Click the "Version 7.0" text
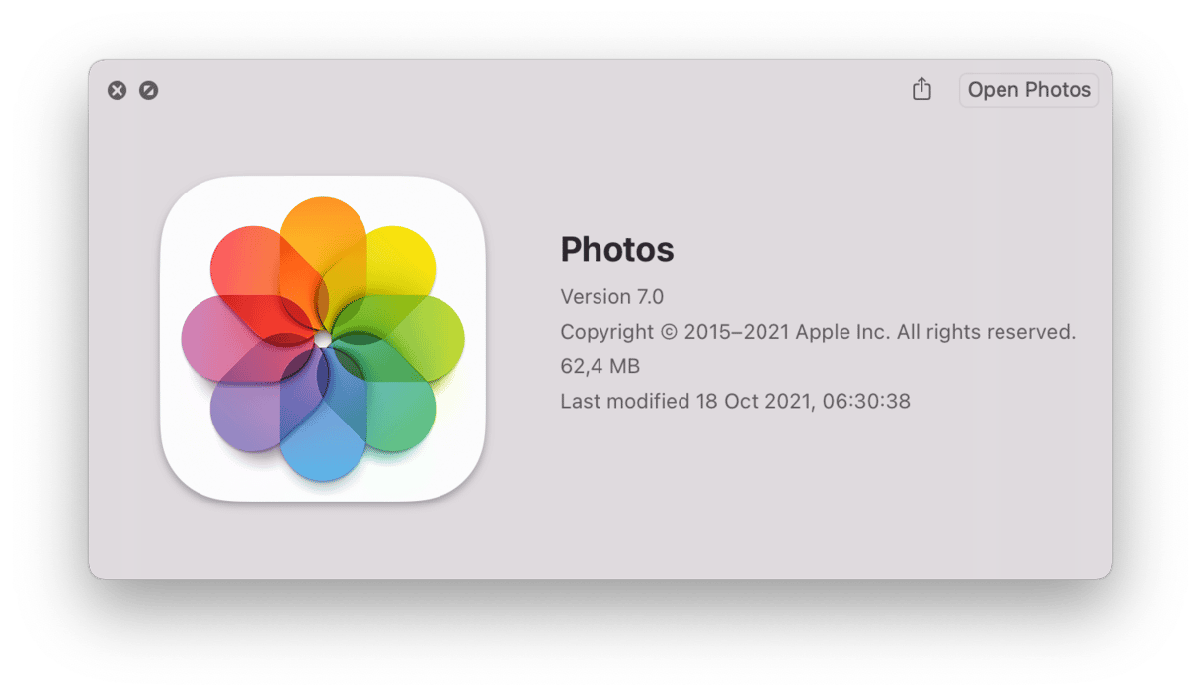1201x696 pixels. click(612, 296)
